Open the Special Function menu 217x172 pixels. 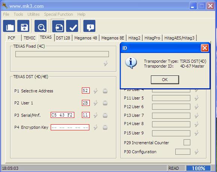(x=59, y=14)
